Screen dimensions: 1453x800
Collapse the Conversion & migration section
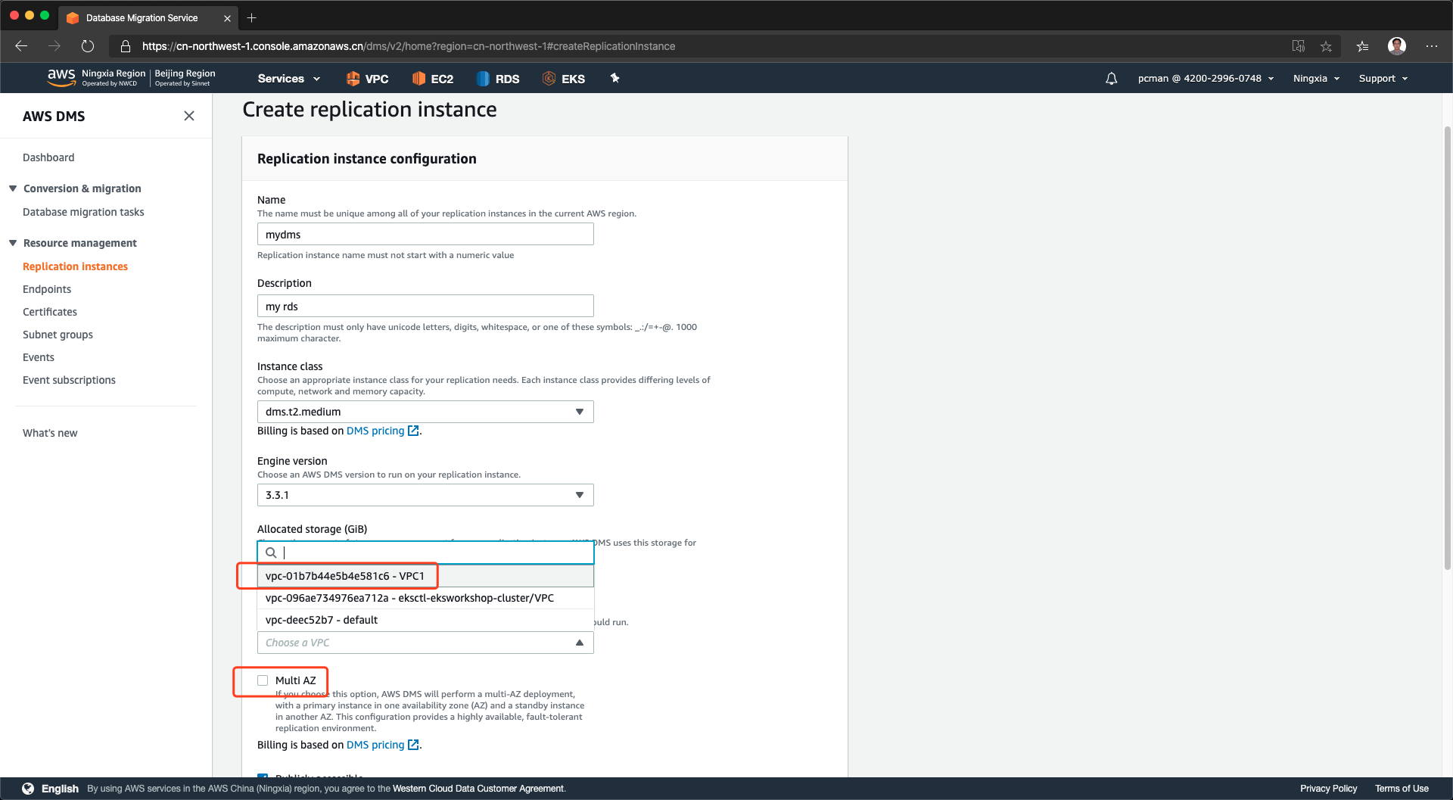click(13, 188)
